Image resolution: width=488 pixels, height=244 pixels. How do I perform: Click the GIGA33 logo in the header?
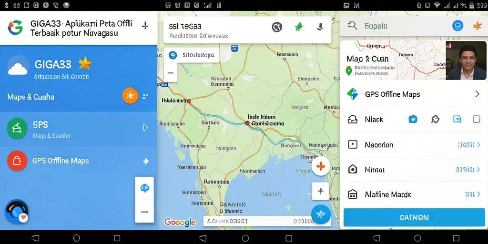(15, 27)
